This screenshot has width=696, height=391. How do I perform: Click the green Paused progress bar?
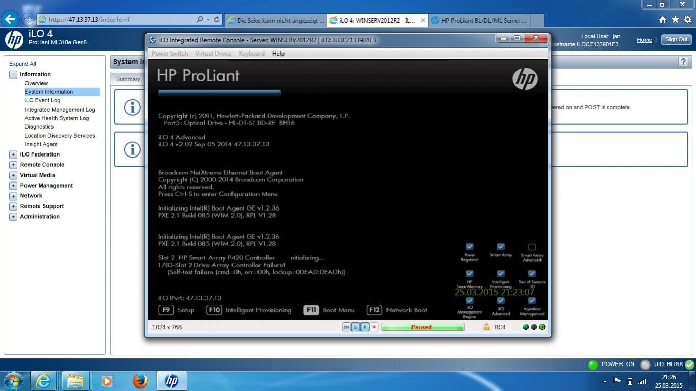point(423,327)
